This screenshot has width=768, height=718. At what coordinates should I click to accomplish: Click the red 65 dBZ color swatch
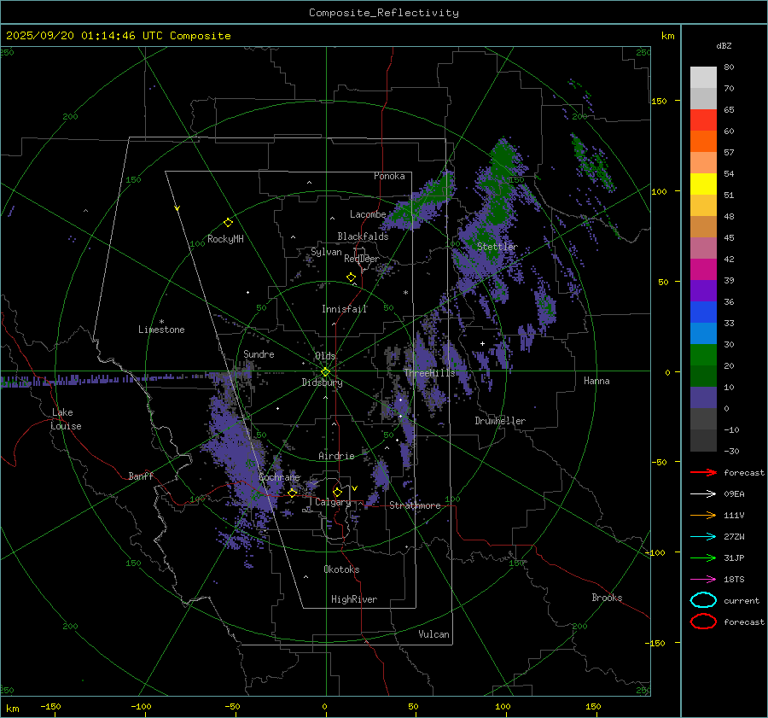703,120
